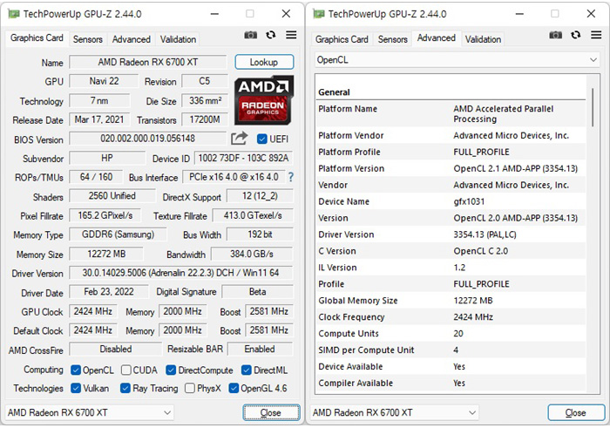
Task: Click the SIMD per Compute Unit row
Action: pyautogui.click(x=451, y=350)
